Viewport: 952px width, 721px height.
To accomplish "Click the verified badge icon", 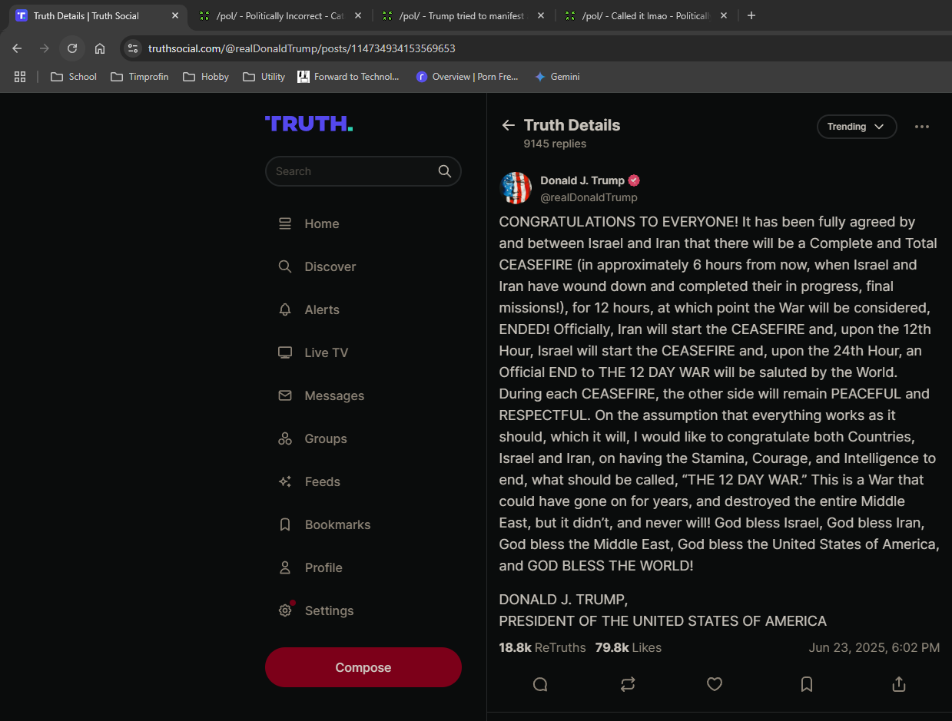I will pyautogui.click(x=634, y=180).
